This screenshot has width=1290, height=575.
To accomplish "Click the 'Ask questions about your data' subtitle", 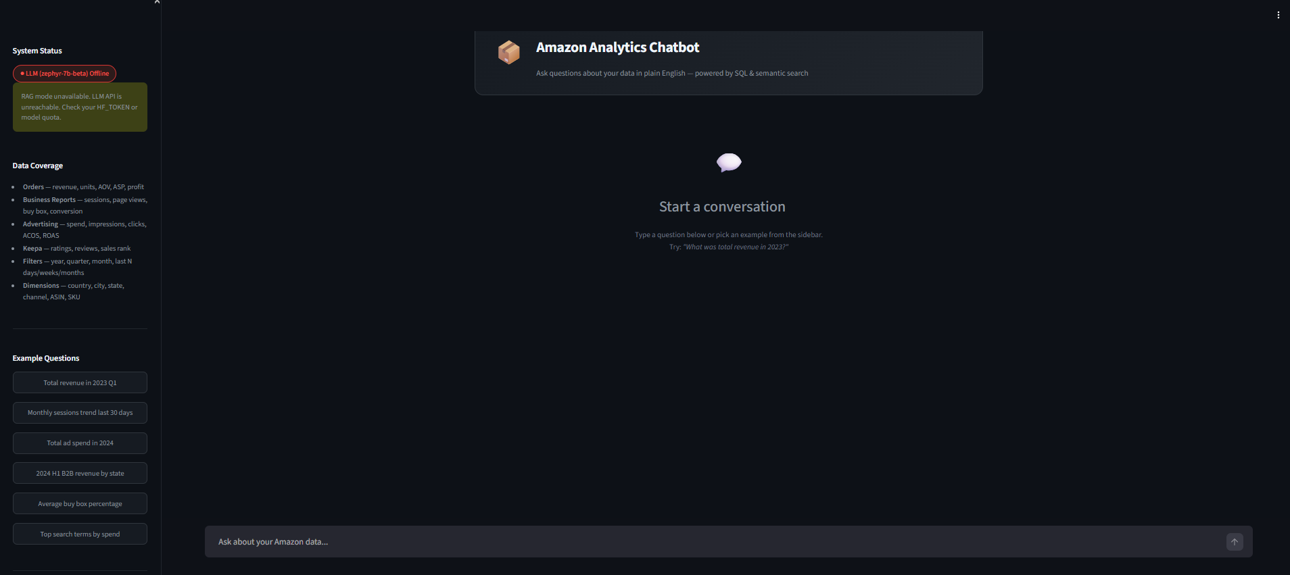I will (x=672, y=73).
